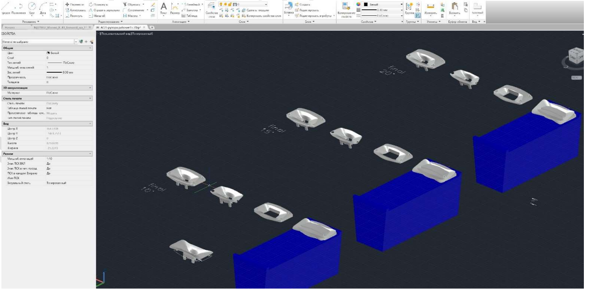Click the Copy (Копировать) tool
Viewport: 589px width, 289px height.
(76, 10)
